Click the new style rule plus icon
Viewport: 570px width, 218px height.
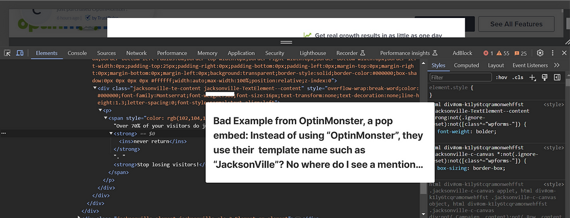click(533, 77)
